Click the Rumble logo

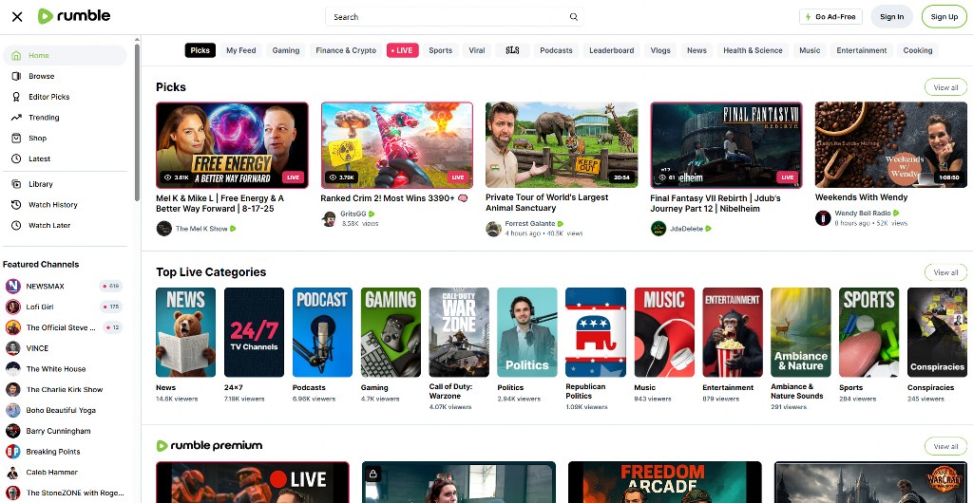pyautogui.click(x=74, y=16)
